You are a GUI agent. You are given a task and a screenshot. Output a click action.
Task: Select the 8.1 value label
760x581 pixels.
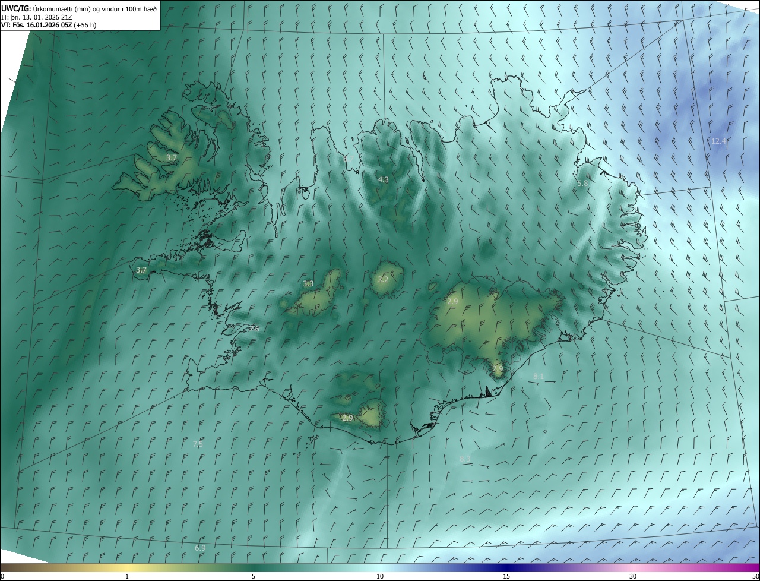tap(539, 376)
